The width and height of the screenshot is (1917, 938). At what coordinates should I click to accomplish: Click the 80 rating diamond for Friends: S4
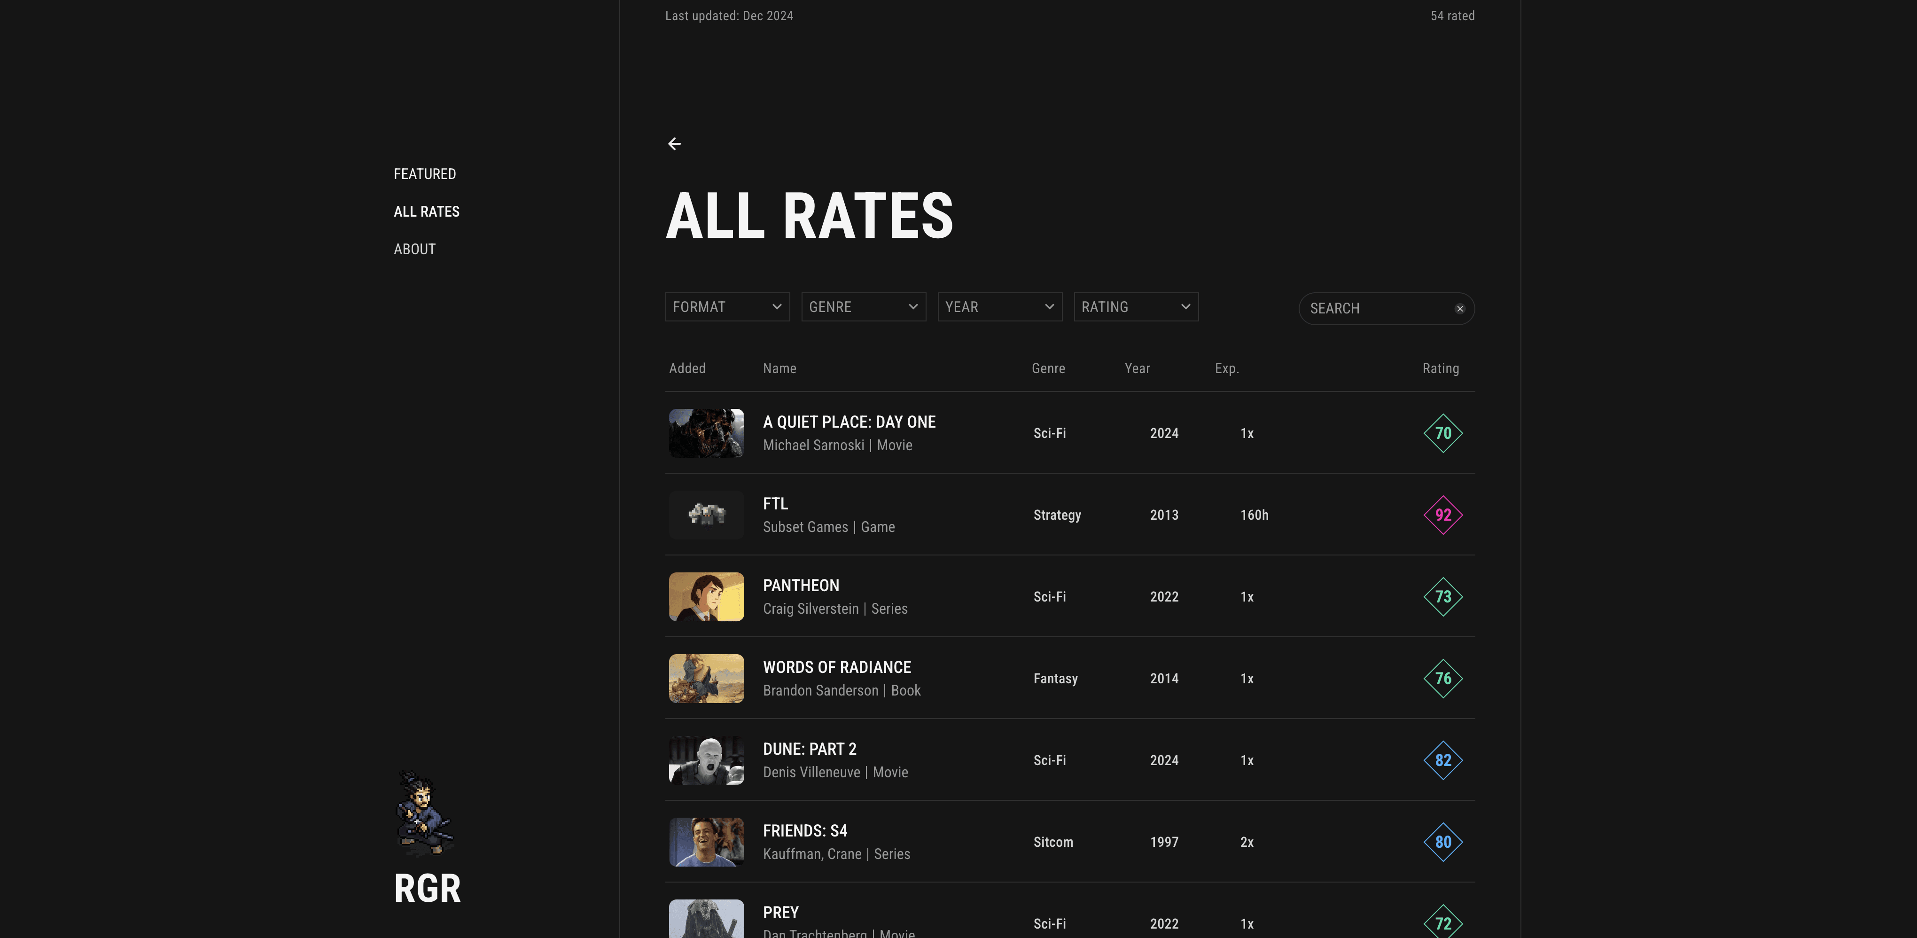1443,842
